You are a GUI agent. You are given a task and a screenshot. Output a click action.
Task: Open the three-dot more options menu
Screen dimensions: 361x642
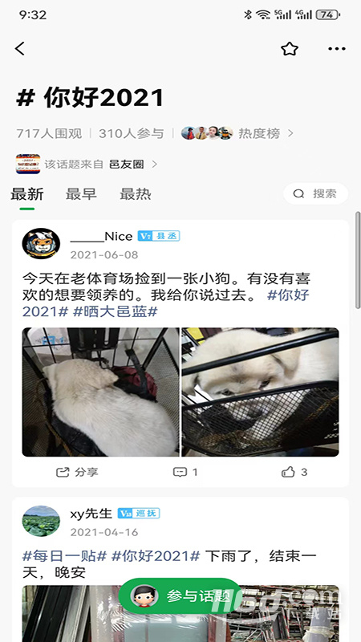coord(337,49)
